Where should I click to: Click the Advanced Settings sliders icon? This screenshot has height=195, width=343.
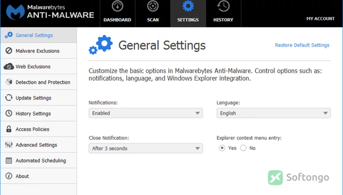(x=9, y=145)
